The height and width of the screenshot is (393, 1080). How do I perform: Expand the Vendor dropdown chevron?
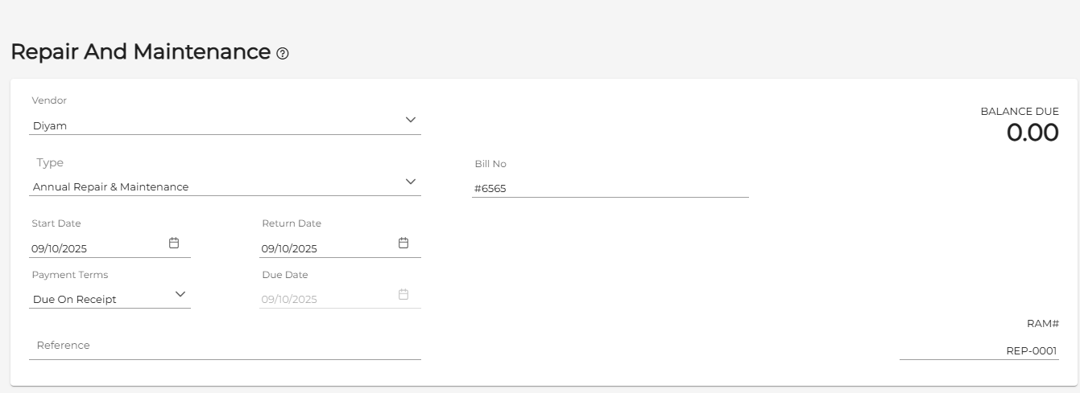coord(411,120)
